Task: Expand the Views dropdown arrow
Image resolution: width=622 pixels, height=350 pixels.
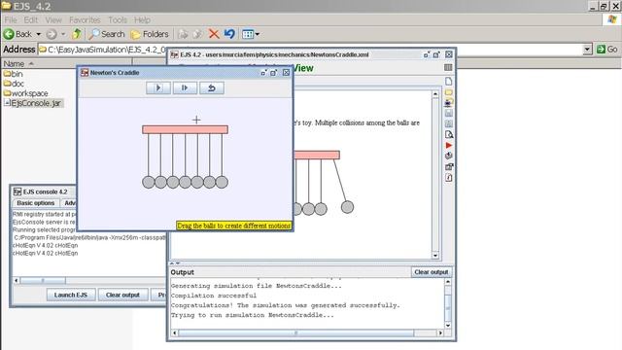Action: (257, 34)
